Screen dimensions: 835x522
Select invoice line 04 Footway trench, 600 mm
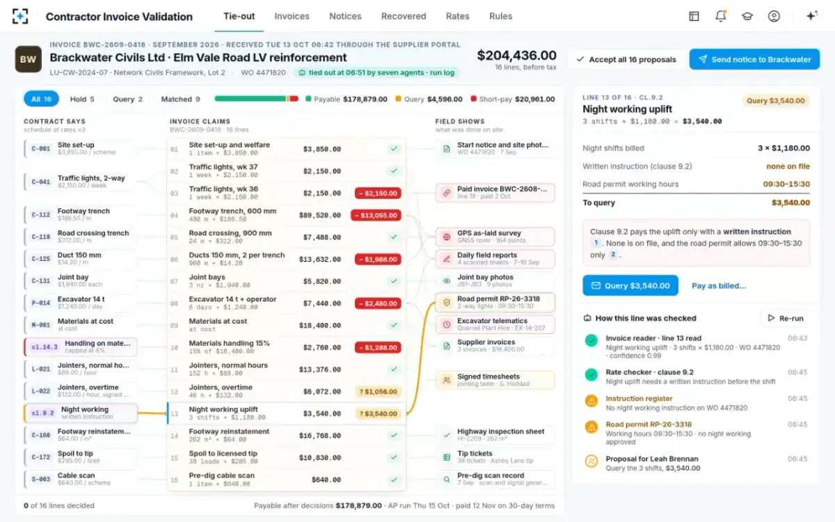286,215
